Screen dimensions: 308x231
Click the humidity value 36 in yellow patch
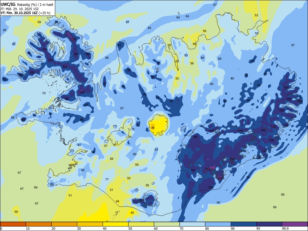(153, 128)
